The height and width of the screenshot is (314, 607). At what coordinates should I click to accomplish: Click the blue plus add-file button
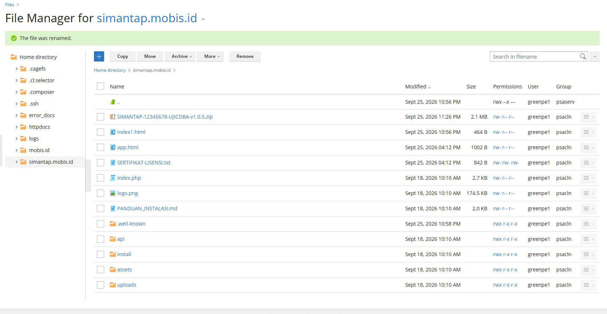pyautogui.click(x=99, y=56)
